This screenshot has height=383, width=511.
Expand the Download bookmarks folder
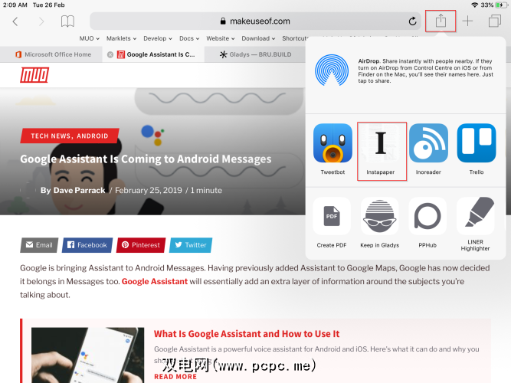(258, 38)
